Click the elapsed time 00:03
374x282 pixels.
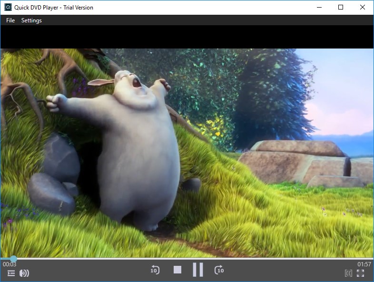tap(10, 264)
